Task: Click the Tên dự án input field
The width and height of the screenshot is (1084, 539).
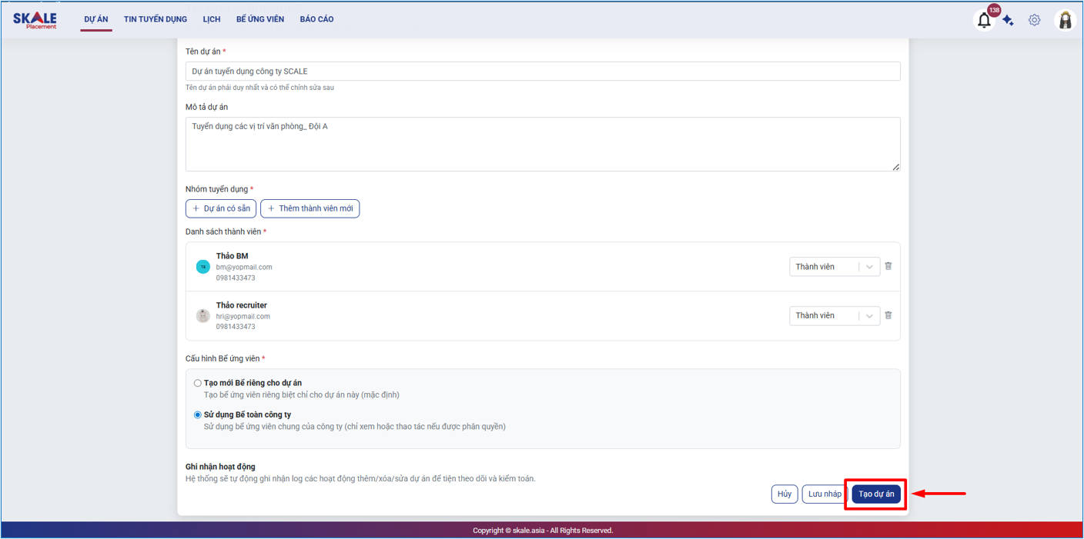Action: 543,72
